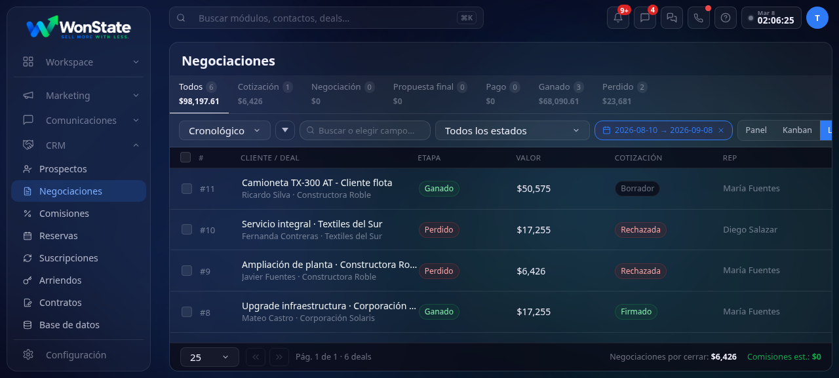Click the Reservas calendar icon
The height and width of the screenshot is (378, 839).
tap(27, 236)
